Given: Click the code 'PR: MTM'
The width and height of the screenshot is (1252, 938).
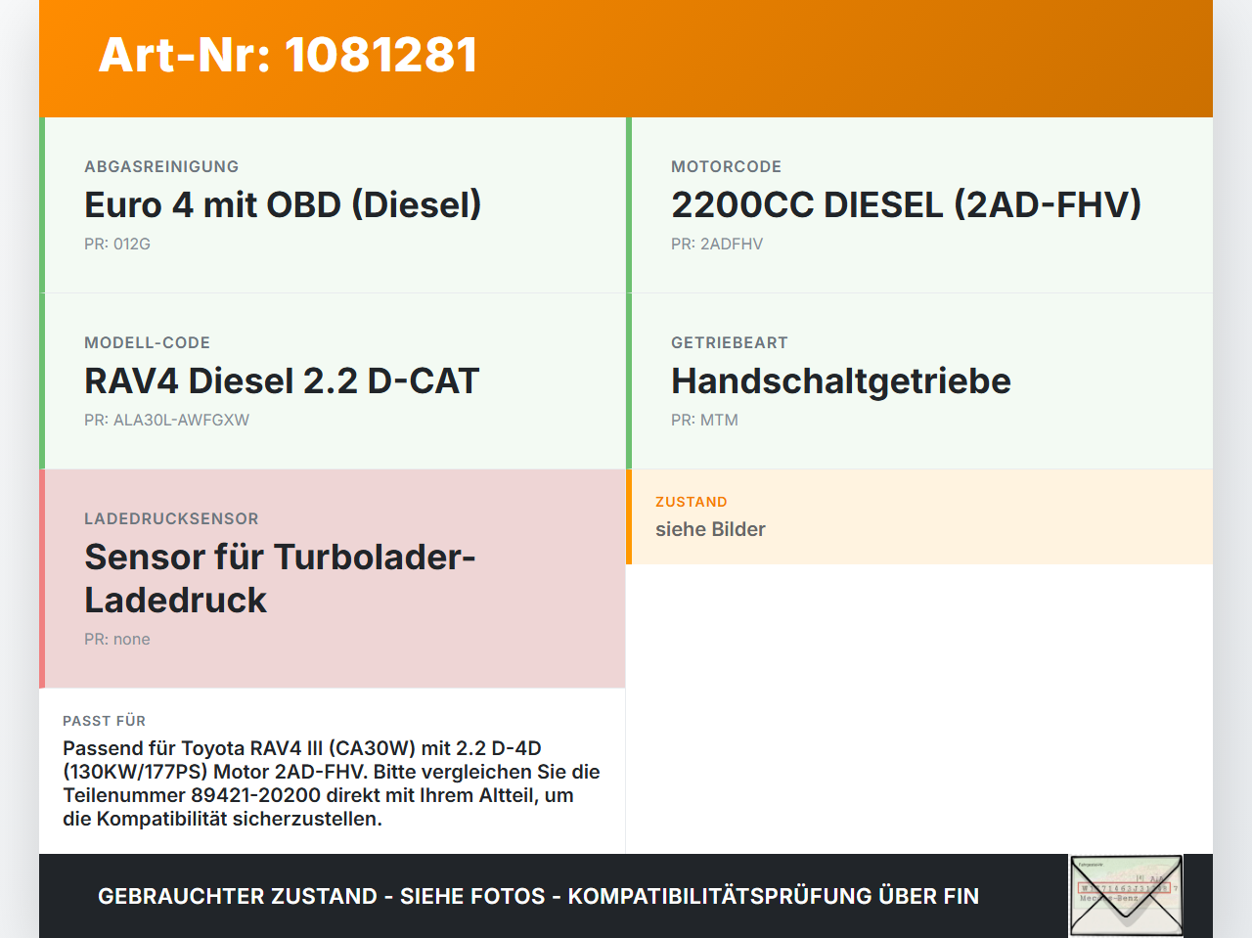Looking at the screenshot, I should (x=704, y=420).
